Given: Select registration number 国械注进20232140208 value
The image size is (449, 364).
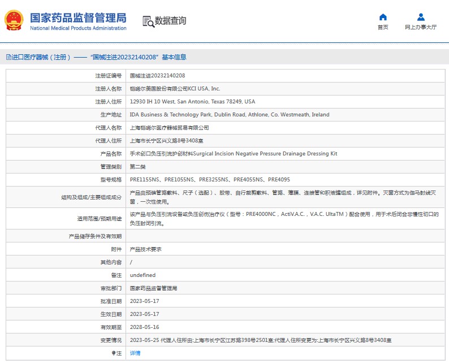Looking at the screenshot, I should pos(158,76).
